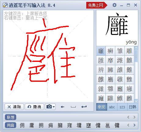Click the camera screenshot icon
Screen dimensions: 141x132
[49, 107]
